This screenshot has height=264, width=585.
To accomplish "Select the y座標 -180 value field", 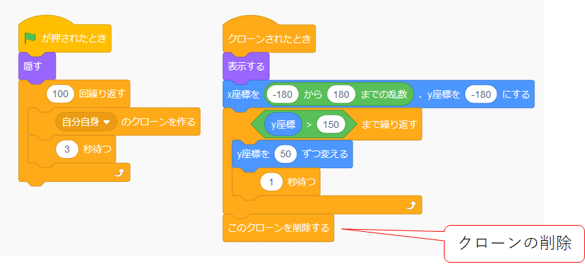I will (481, 94).
